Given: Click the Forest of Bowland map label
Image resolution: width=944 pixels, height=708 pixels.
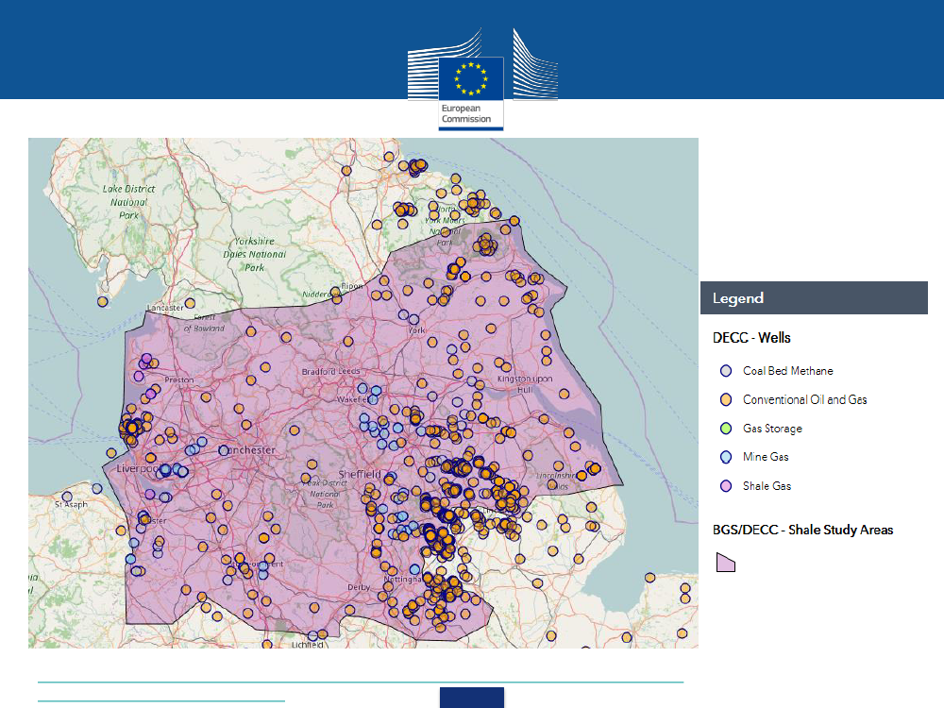Looking at the screenshot, I should 204,323.
